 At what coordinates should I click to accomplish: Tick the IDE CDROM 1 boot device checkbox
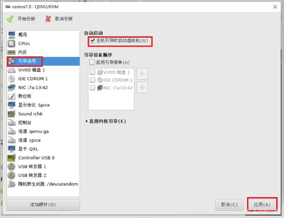pos(92,80)
